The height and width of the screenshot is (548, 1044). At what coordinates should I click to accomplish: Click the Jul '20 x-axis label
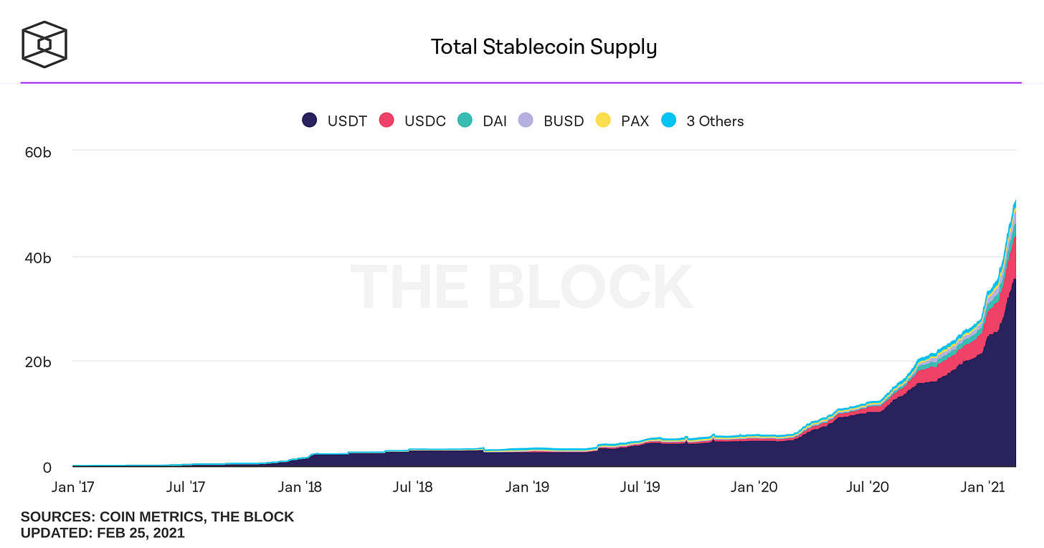click(x=868, y=488)
